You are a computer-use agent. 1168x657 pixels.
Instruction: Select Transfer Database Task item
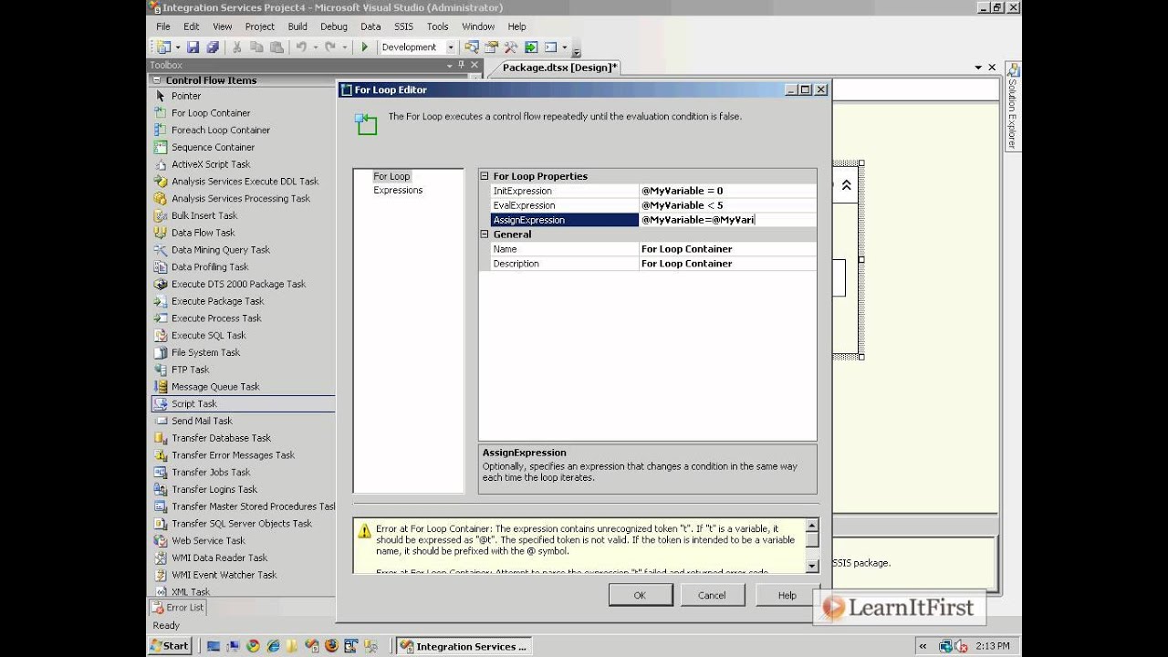click(x=222, y=438)
